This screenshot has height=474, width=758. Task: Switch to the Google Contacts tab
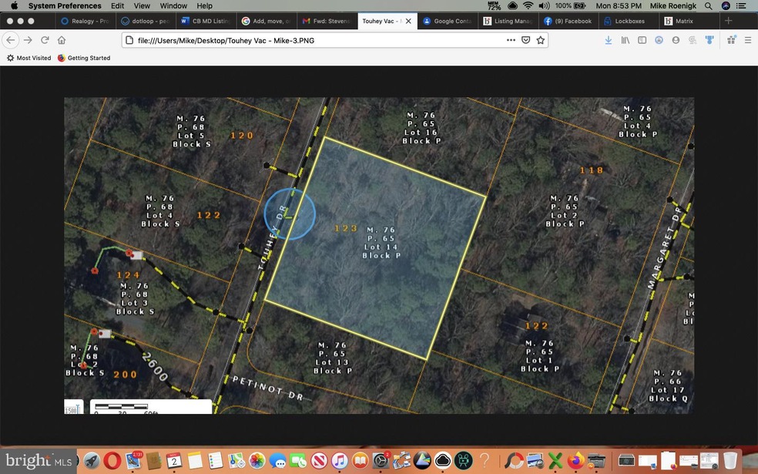pos(448,21)
